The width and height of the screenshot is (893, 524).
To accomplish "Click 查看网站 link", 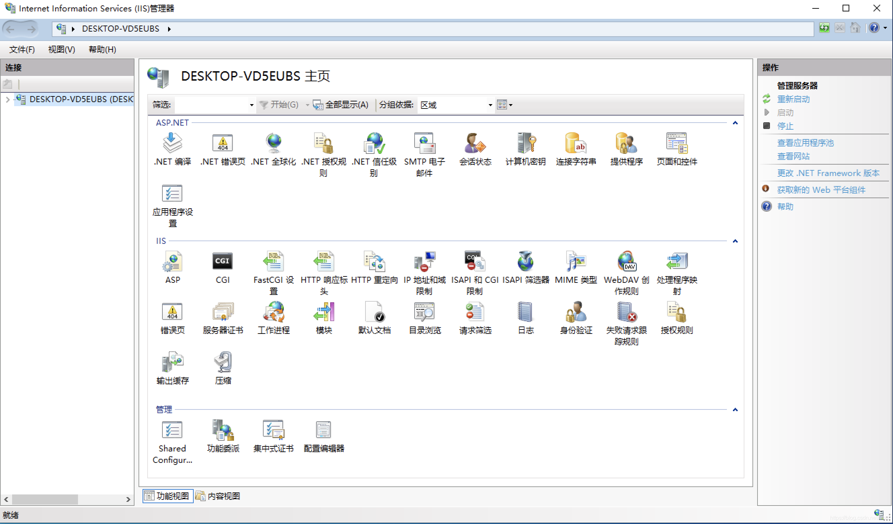I will coord(793,156).
